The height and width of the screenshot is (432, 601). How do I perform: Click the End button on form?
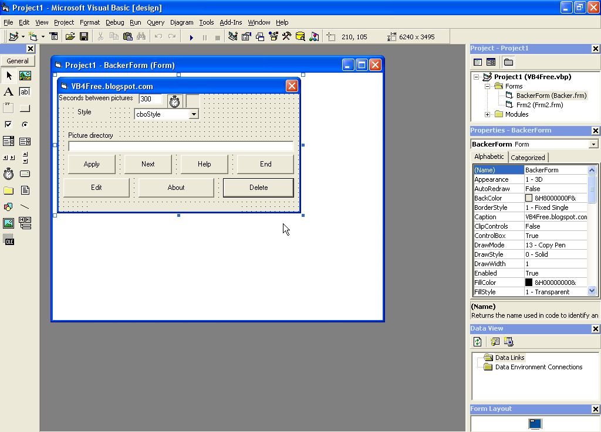266,164
